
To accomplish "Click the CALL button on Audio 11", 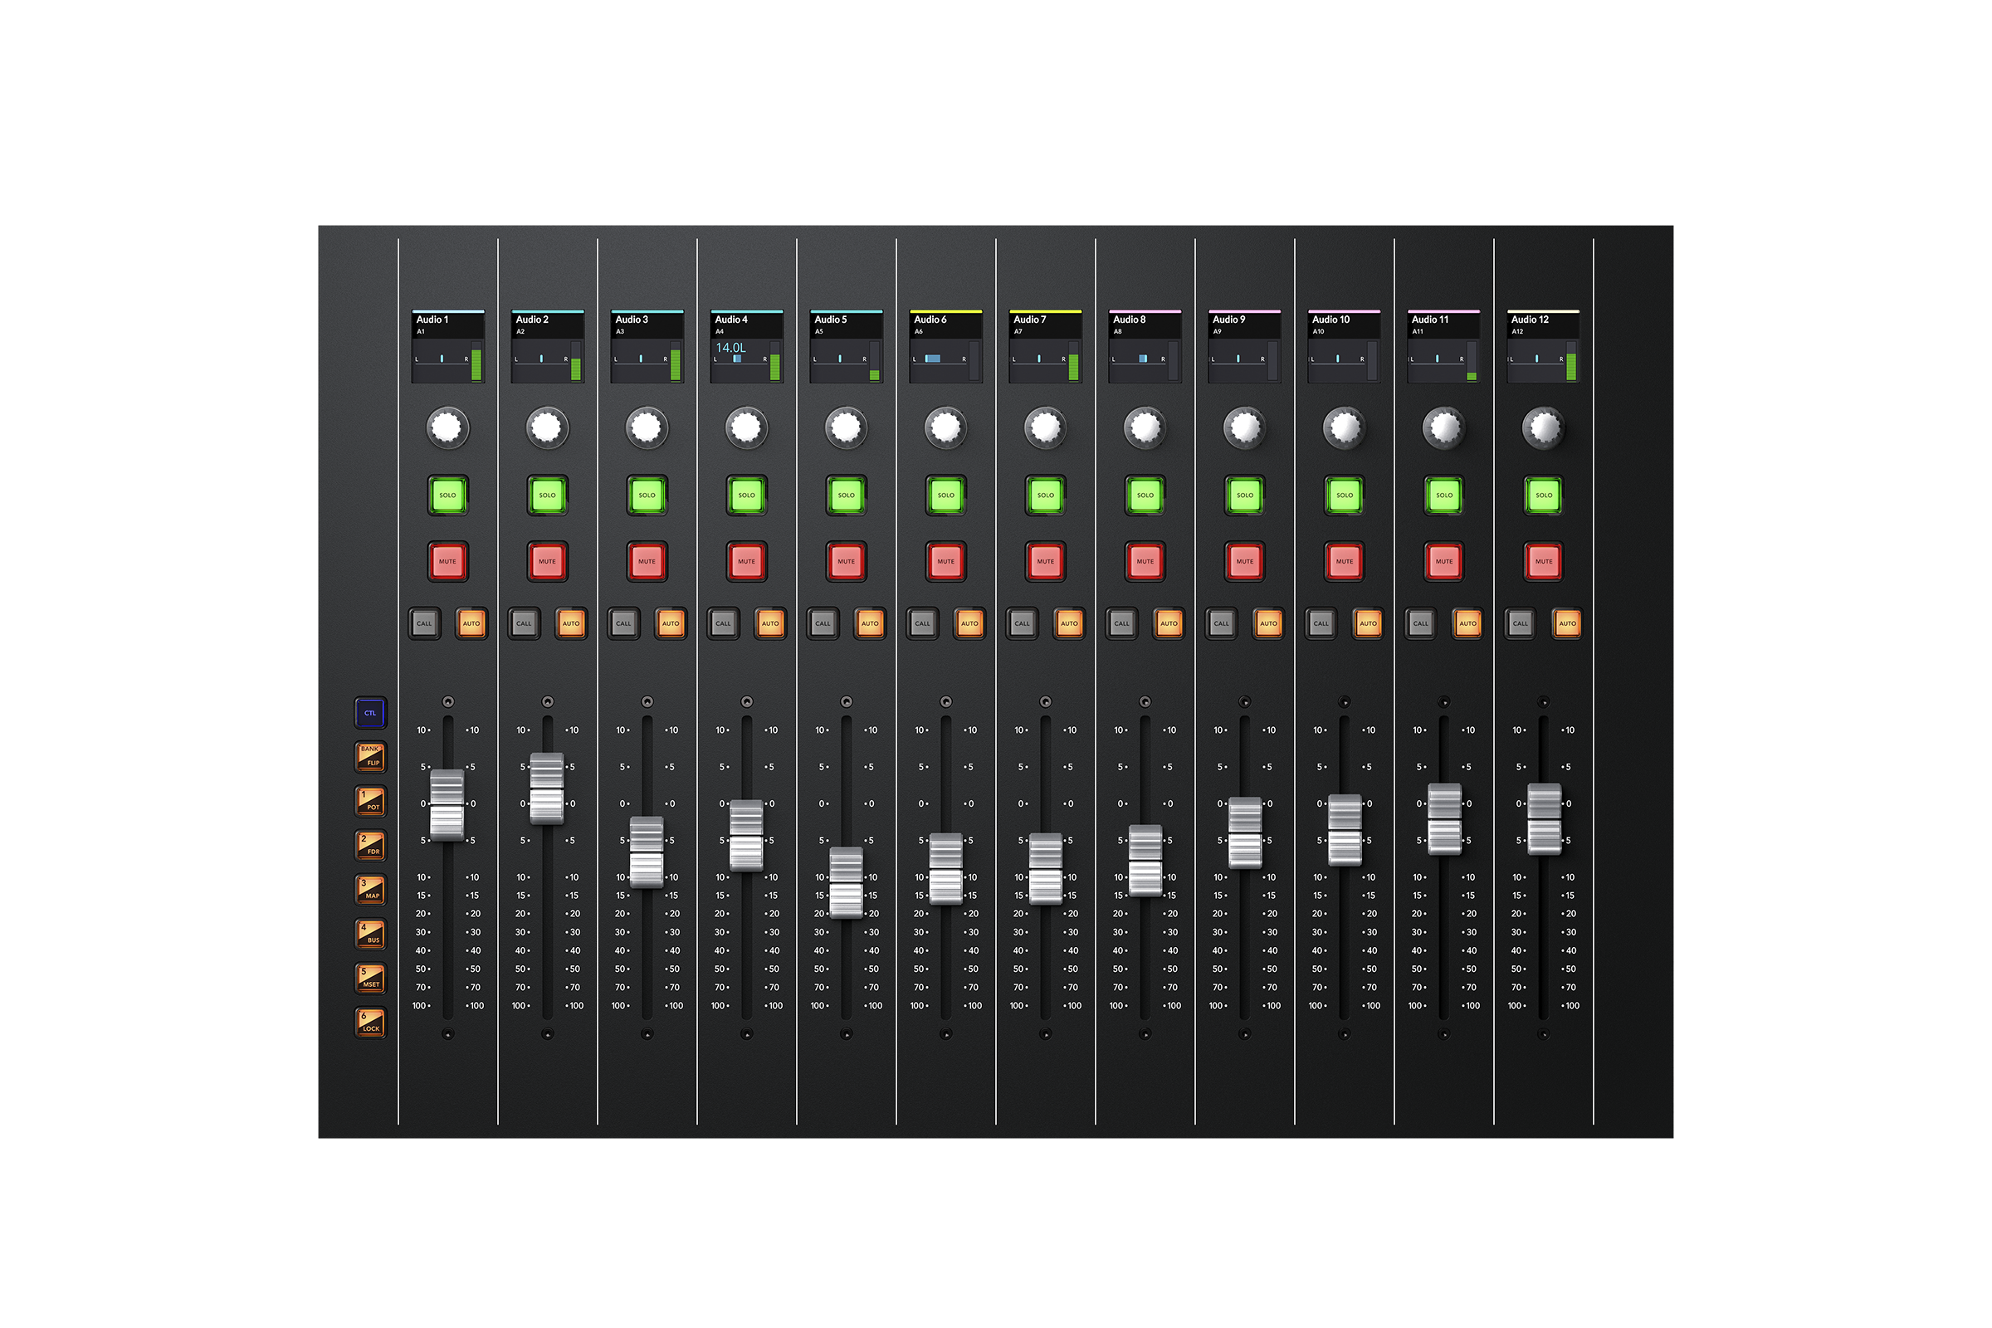I will 1421,624.
